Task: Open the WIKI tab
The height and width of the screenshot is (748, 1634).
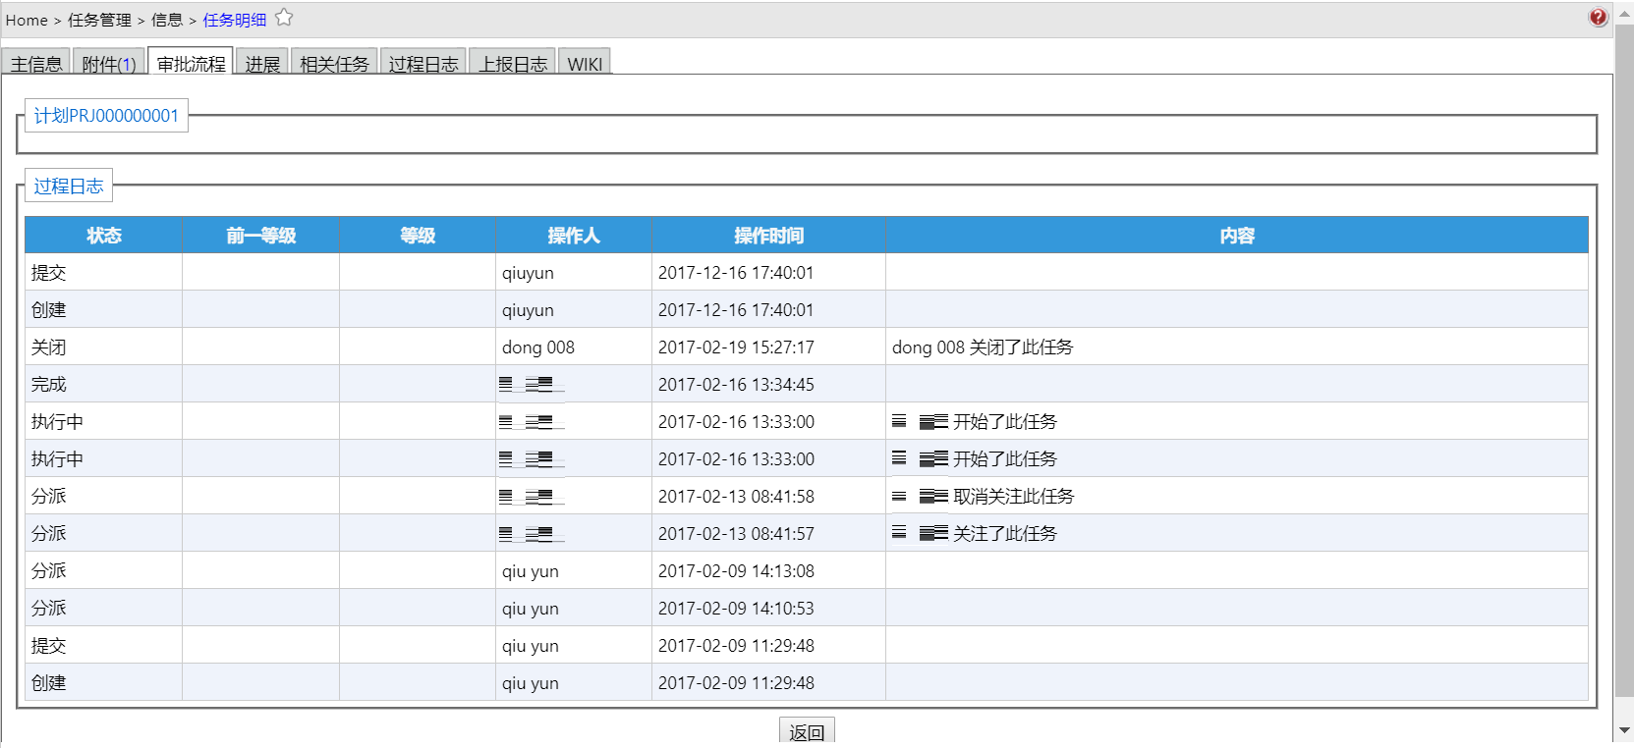Action: (x=585, y=64)
